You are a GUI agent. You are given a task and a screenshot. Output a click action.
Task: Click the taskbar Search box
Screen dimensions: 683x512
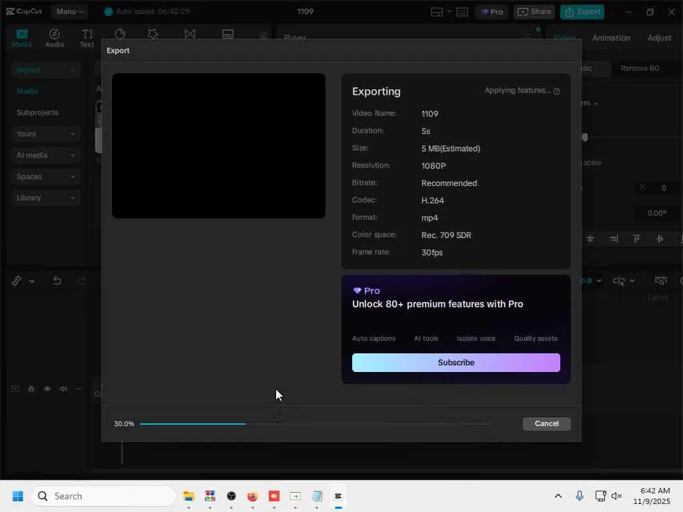[103, 496]
